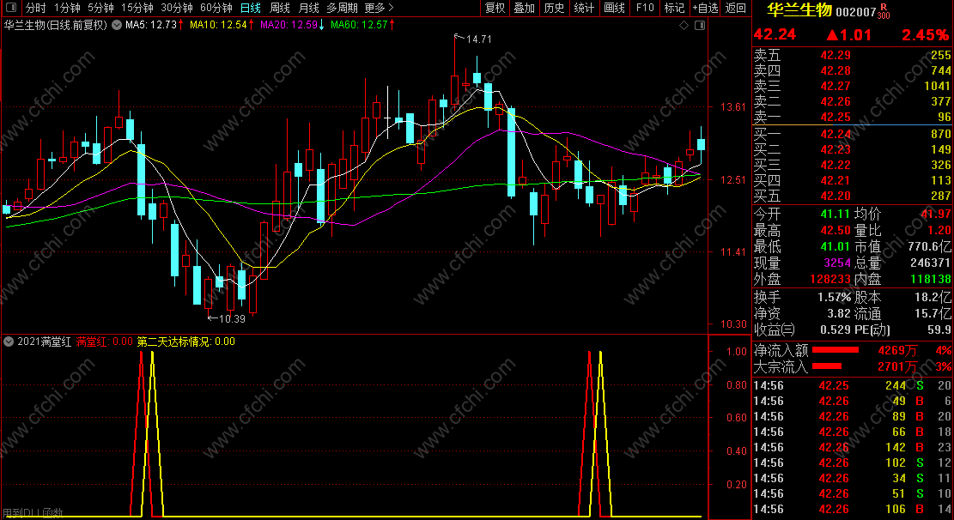Expand the main chart indicator dropdown arrow
954x520 pixels.
point(117,25)
